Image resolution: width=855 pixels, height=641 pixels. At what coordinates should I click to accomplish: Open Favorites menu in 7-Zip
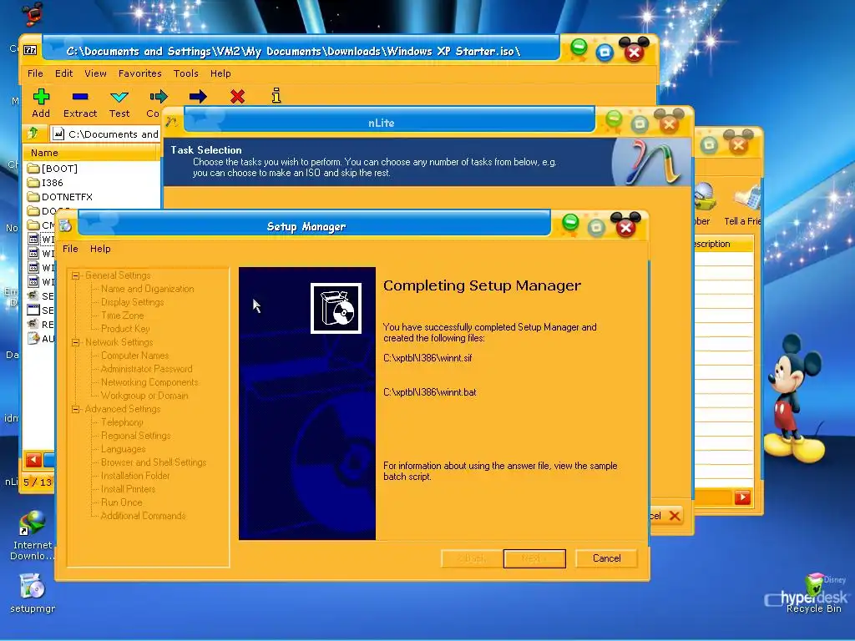pyautogui.click(x=140, y=73)
